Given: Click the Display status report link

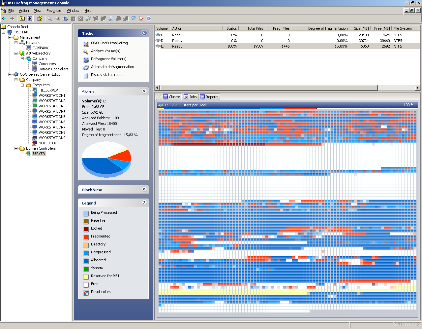Looking at the screenshot, I should click(x=107, y=75).
